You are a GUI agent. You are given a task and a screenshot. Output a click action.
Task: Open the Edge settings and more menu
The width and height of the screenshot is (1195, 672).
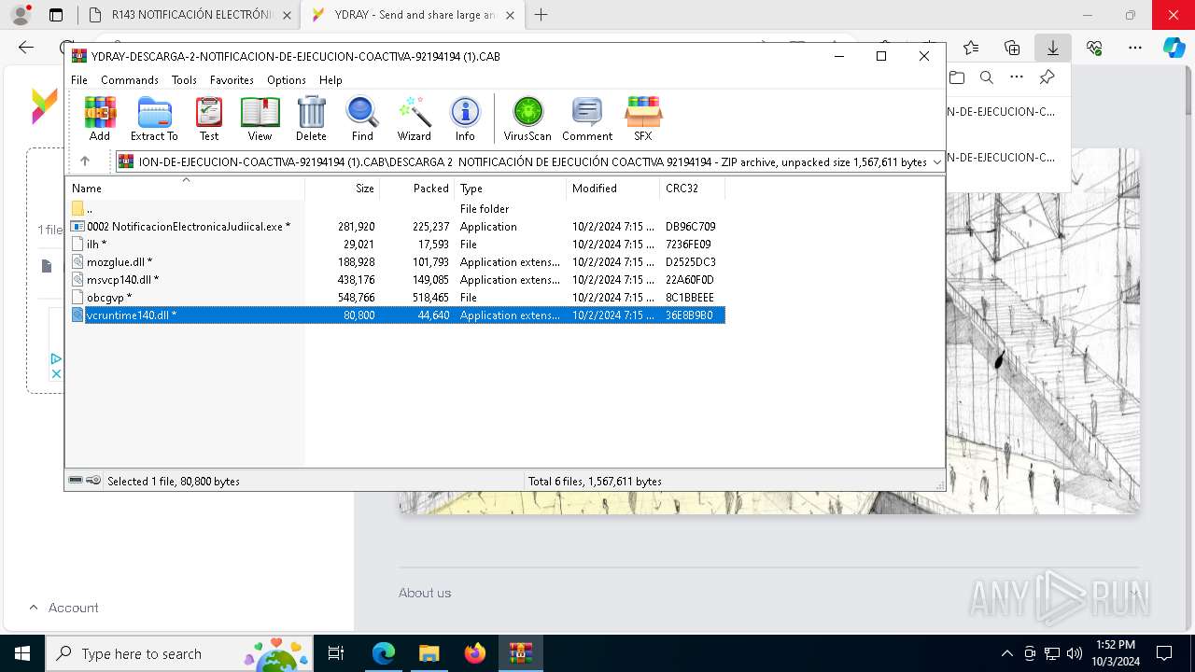[1135, 48]
